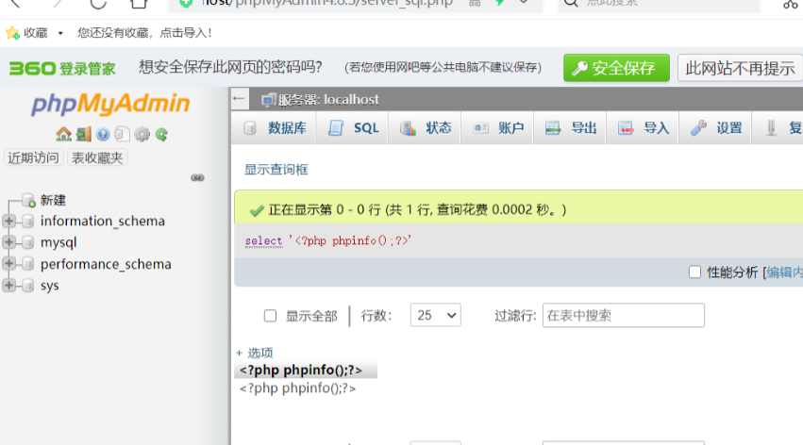Open the 状态 tab
803x445 pixels.
(425, 128)
